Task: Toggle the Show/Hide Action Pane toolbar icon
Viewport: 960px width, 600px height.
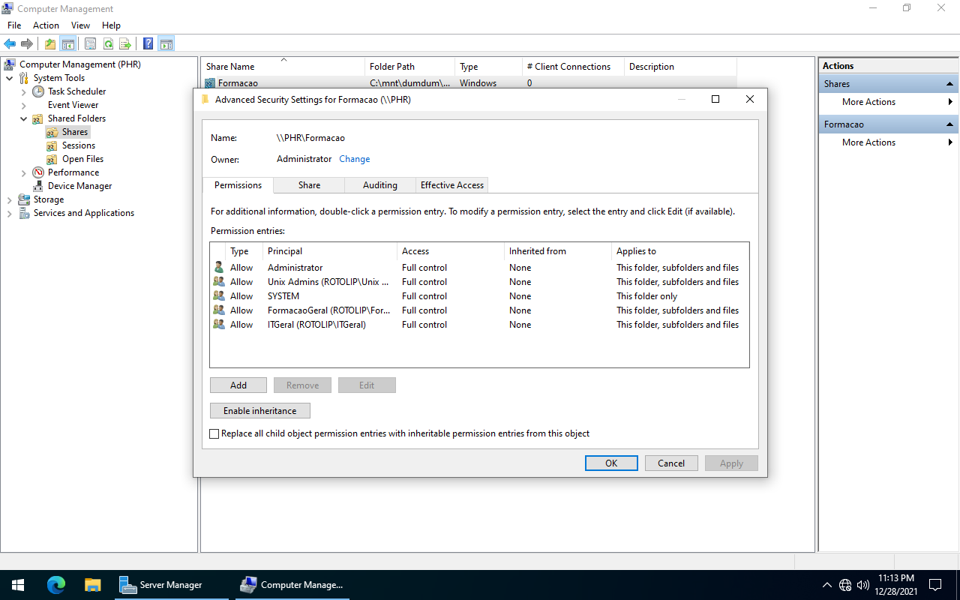Action: click(166, 44)
